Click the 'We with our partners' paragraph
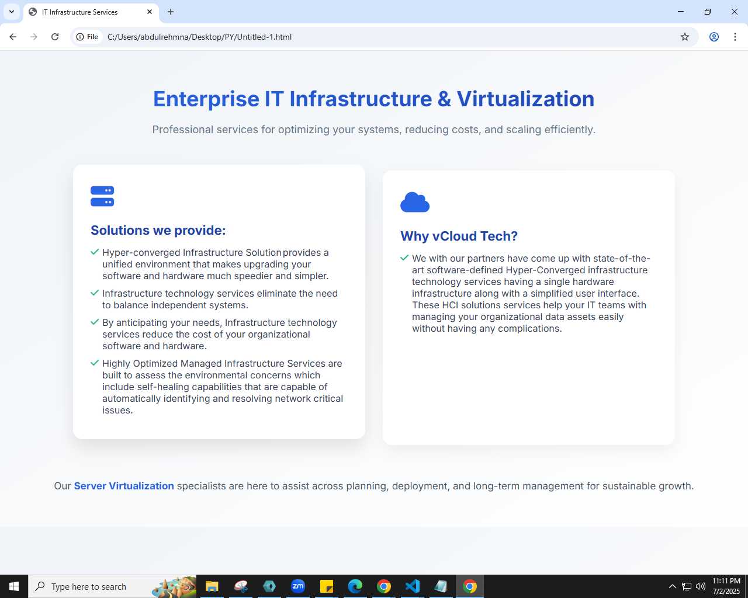The width and height of the screenshot is (748, 598). pyautogui.click(x=531, y=293)
